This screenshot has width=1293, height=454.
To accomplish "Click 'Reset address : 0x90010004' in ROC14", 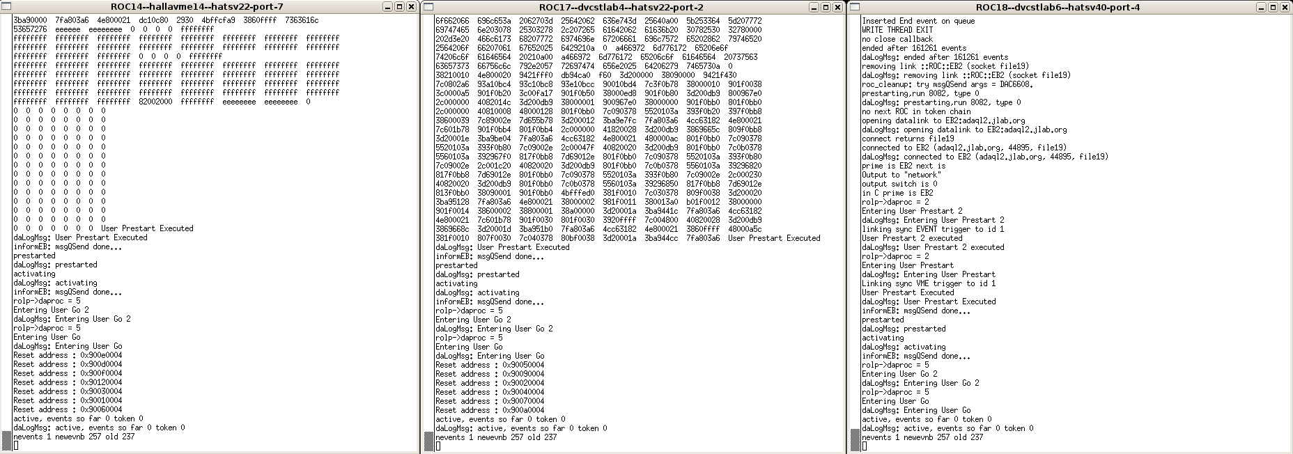I will click(68, 400).
